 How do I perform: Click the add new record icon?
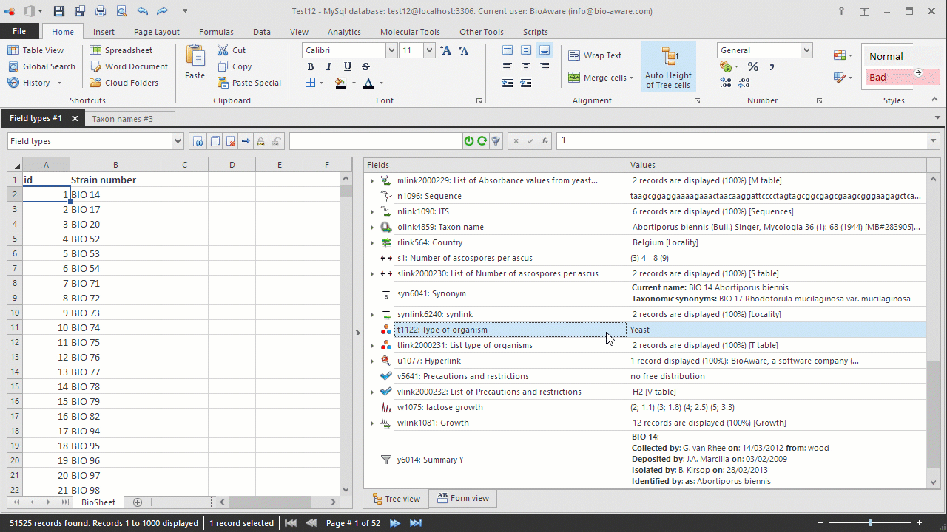click(198, 141)
